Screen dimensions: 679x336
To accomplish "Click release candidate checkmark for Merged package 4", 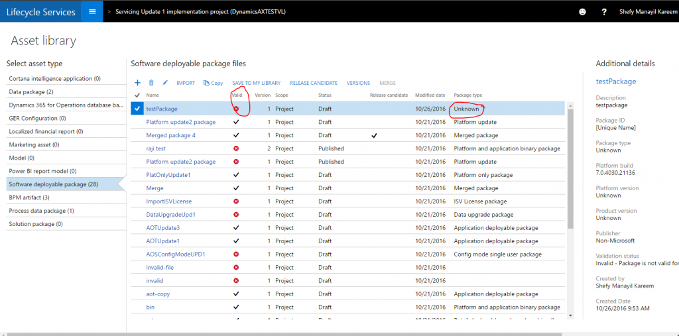I will (374, 135).
